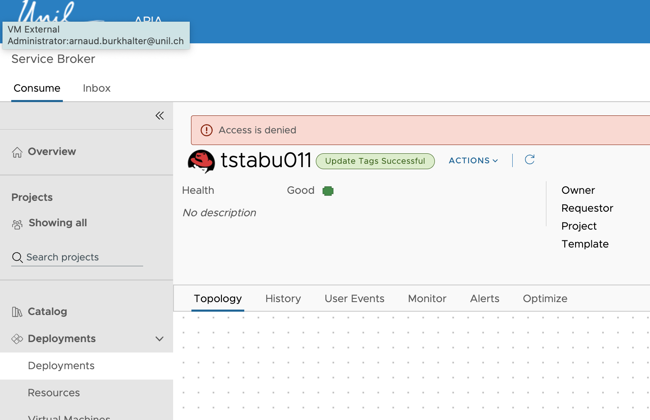The width and height of the screenshot is (650, 420).
Task: Click the projects people icon
Action: point(17,225)
